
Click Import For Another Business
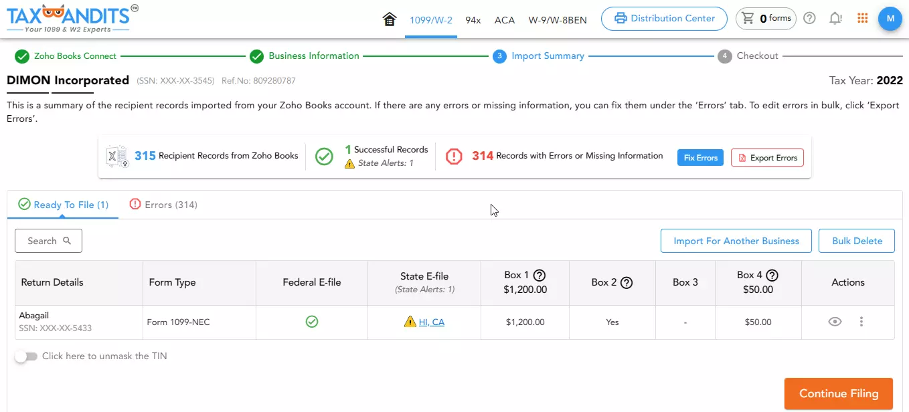[x=736, y=241]
